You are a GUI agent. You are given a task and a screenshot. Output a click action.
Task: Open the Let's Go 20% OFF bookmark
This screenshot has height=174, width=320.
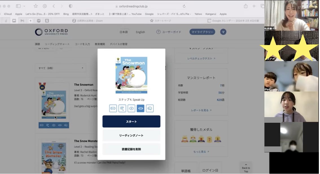tap(43, 14)
